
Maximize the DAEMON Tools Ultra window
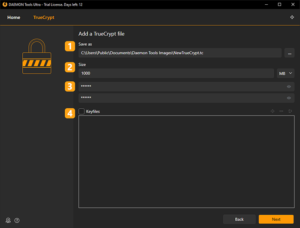click(279, 4)
